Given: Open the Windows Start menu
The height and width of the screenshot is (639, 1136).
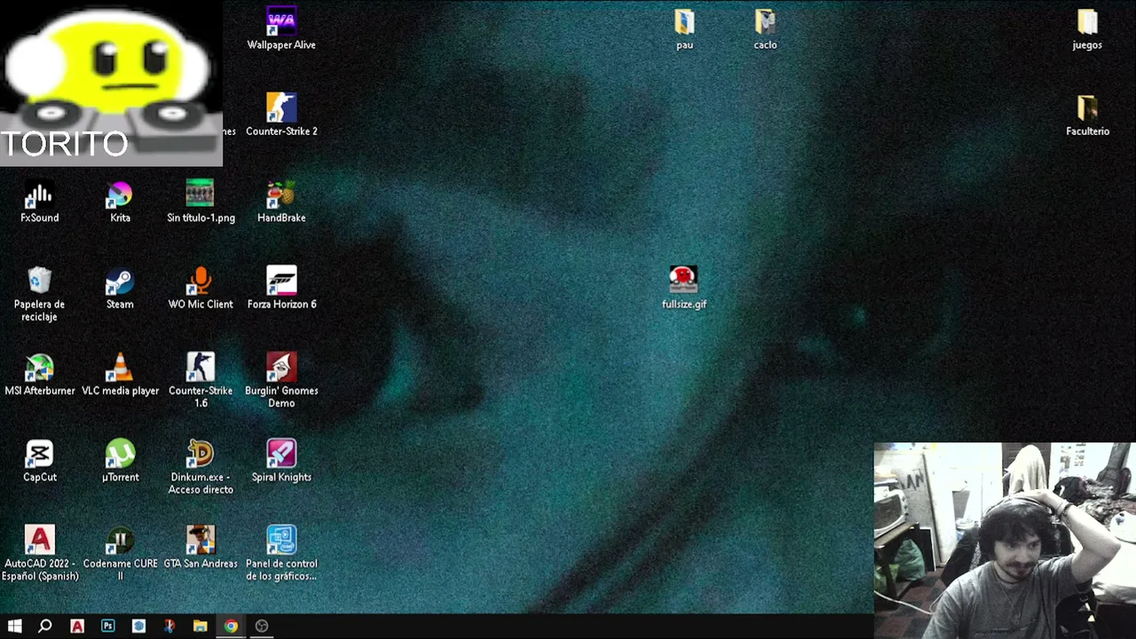Looking at the screenshot, I should tap(15, 626).
